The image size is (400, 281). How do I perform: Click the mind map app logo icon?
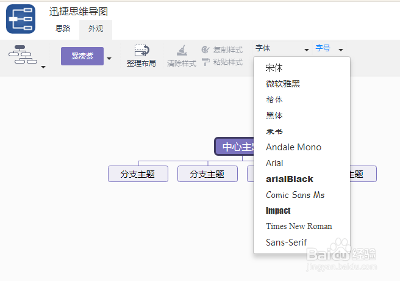(21, 19)
